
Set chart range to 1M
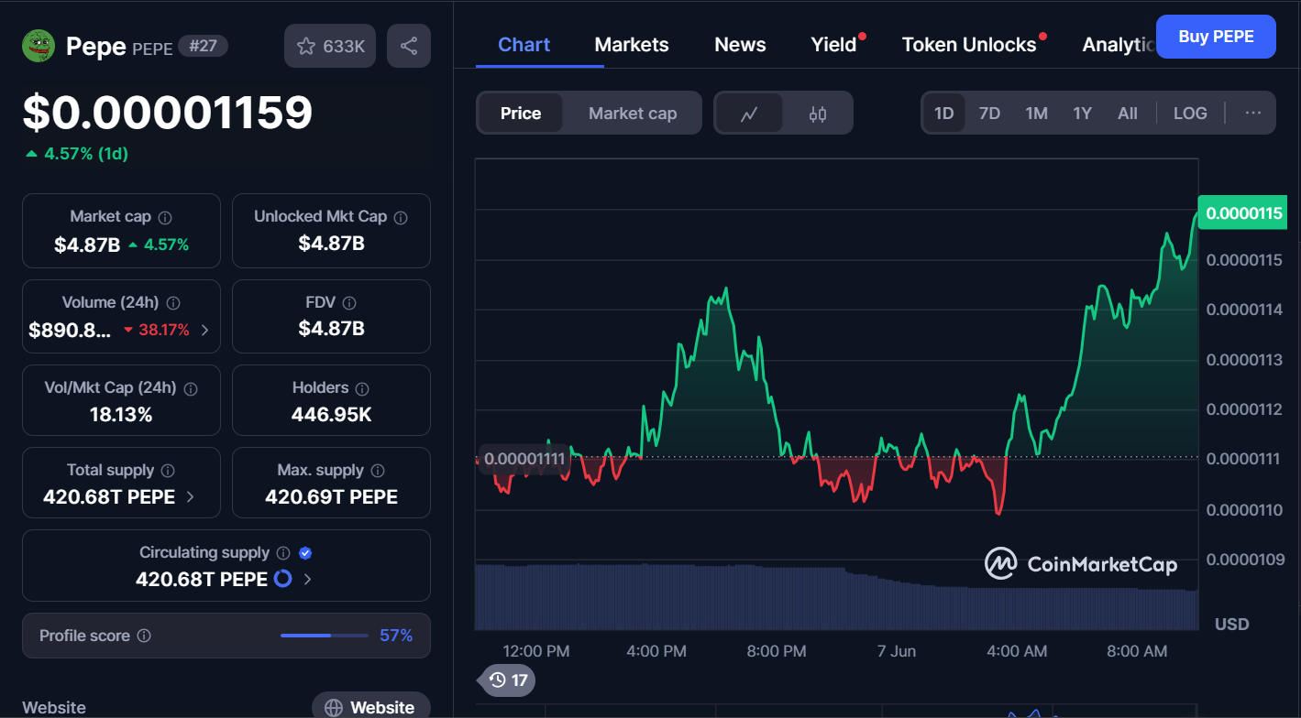(1036, 114)
